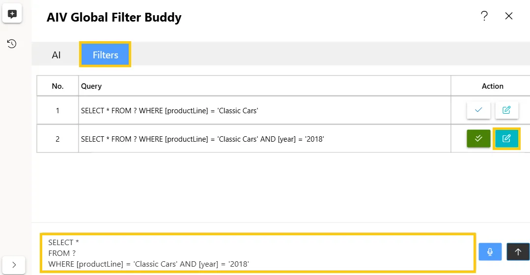Close the AIV Global Filter Buddy panel

pyautogui.click(x=509, y=16)
